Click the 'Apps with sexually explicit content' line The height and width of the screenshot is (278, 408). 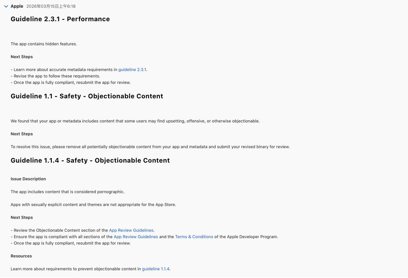93,204
